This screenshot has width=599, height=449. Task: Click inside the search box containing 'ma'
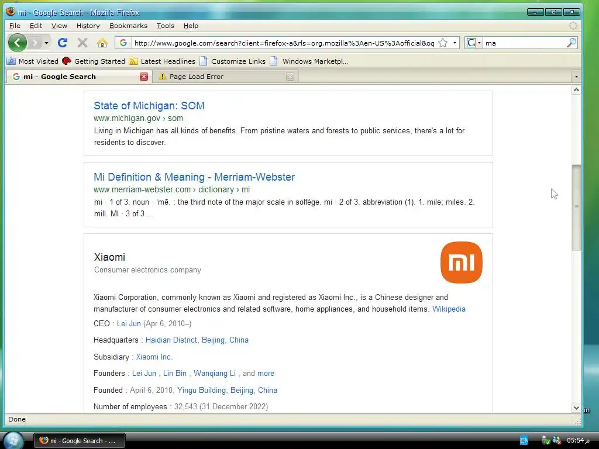coord(525,43)
